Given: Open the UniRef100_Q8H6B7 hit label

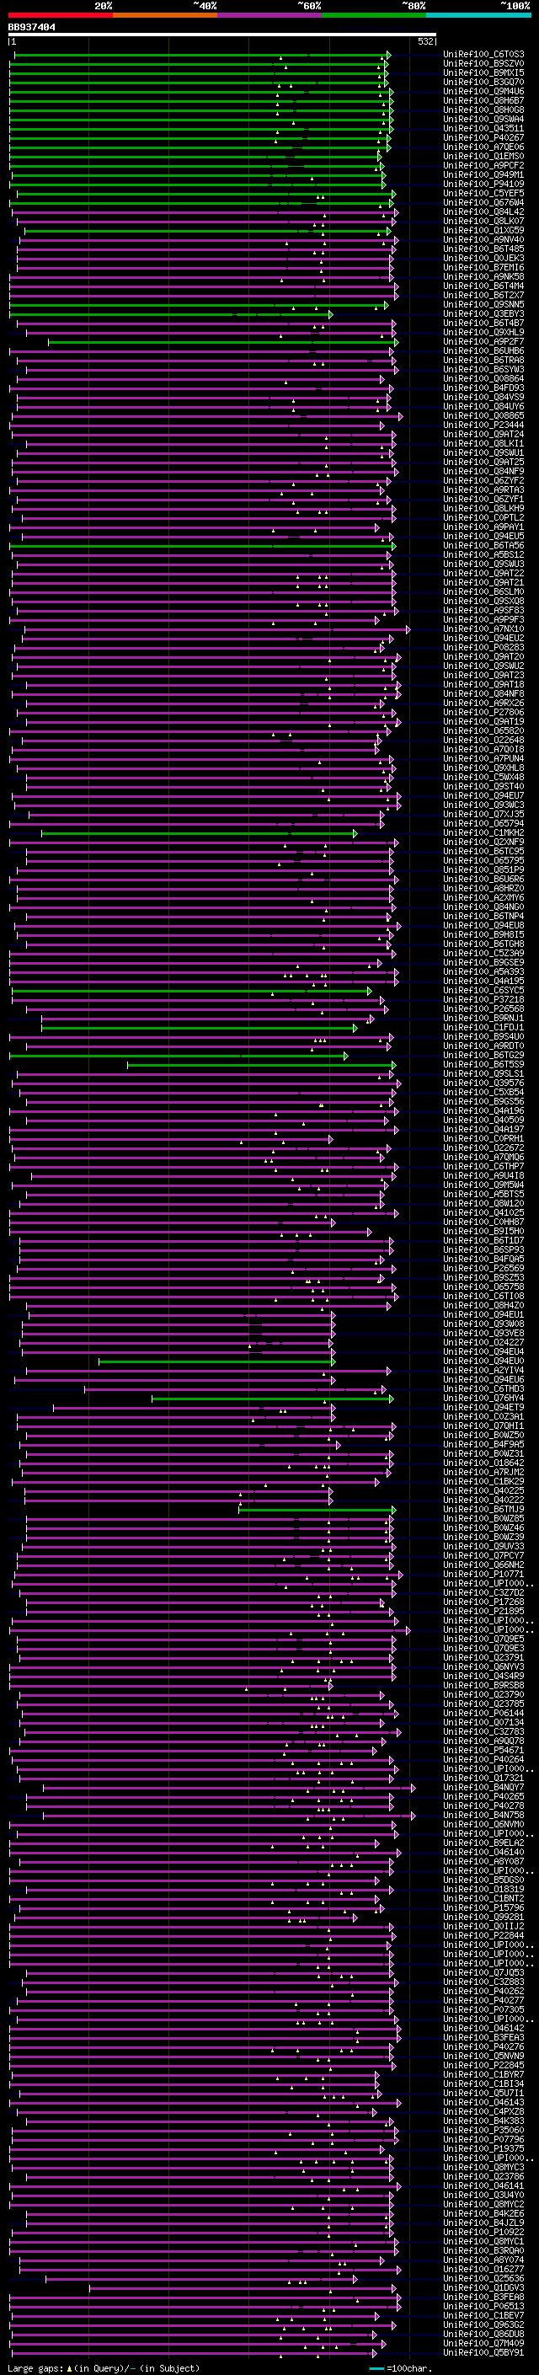Looking at the screenshot, I should tap(483, 100).
